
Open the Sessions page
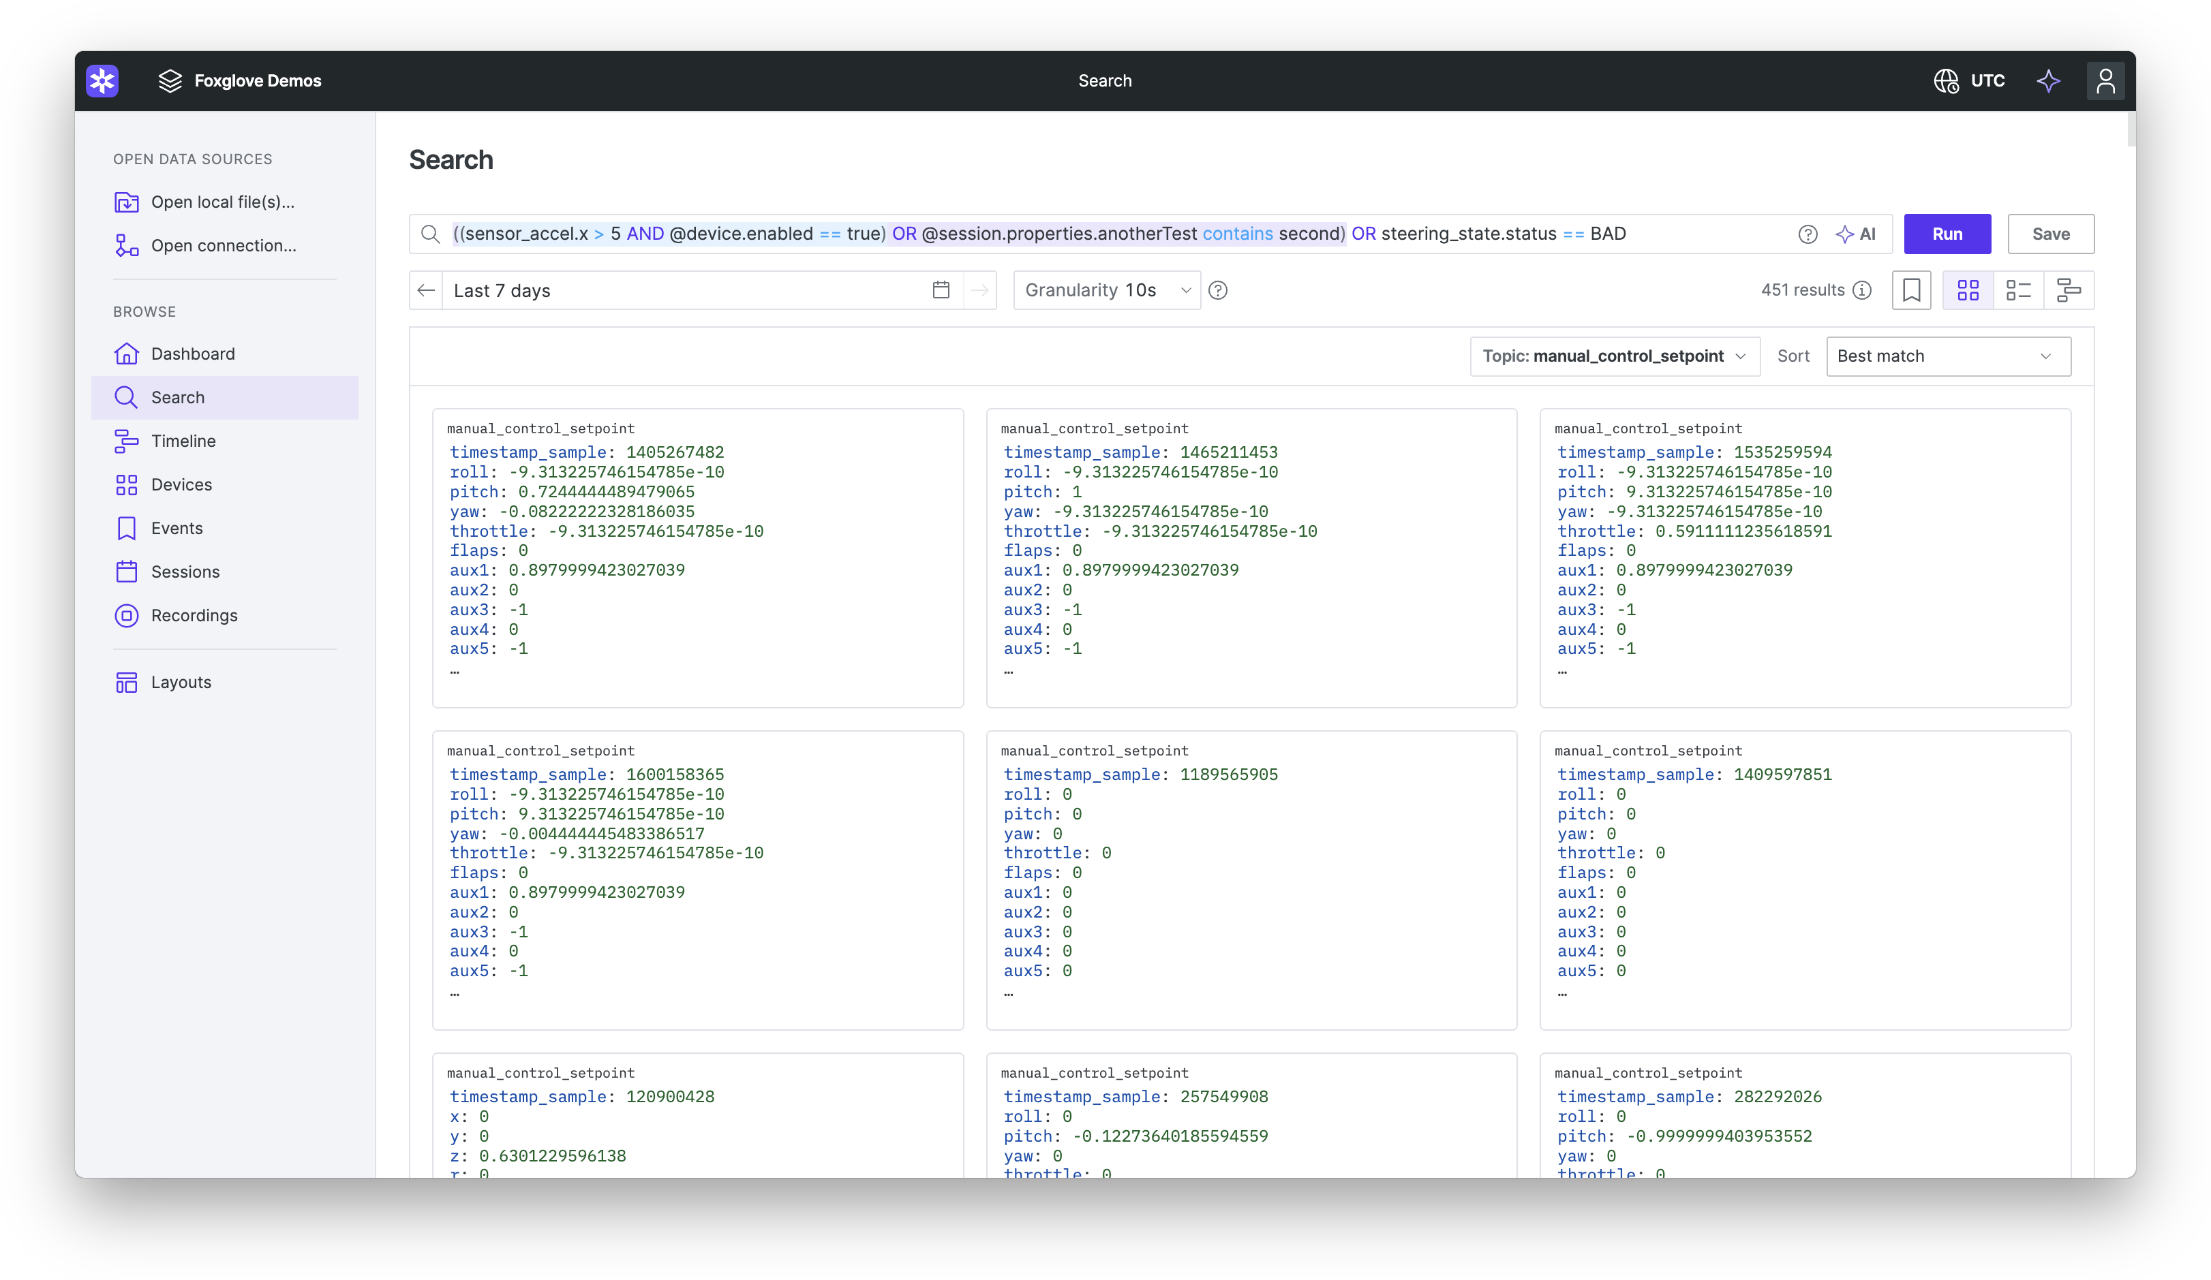click(x=225, y=572)
